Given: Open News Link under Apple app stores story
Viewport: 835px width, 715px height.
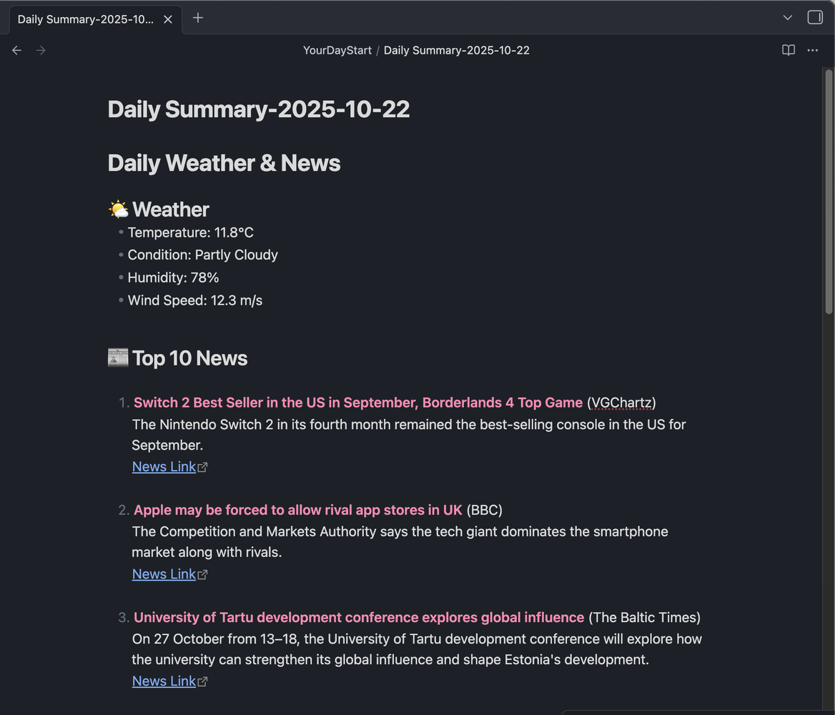Looking at the screenshot, I should coord(164,574).
